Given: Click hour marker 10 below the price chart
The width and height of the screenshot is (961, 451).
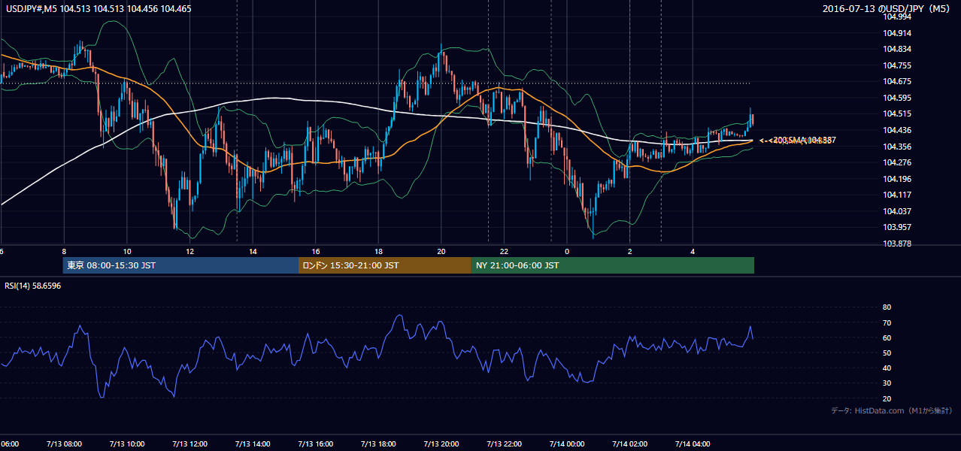Looking at the screenshot, I should [127, 252].
